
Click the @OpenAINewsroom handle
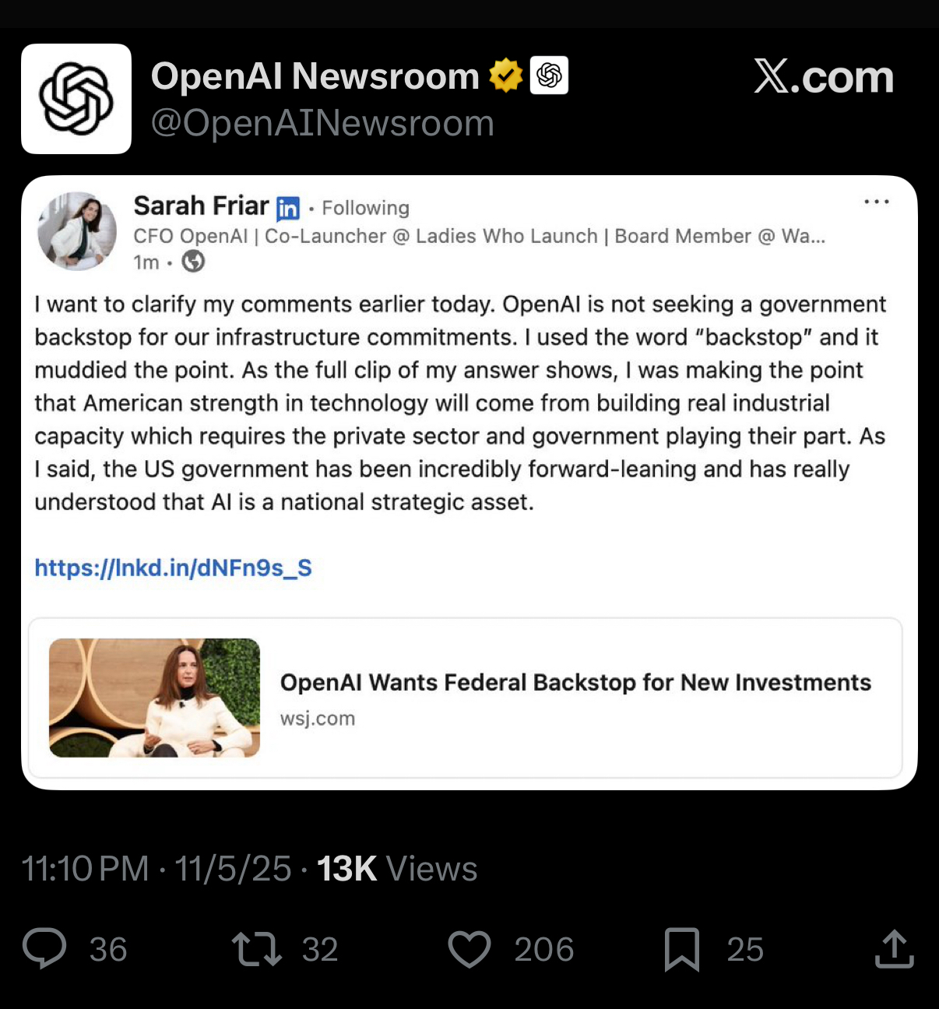click(x=322, y=123)
